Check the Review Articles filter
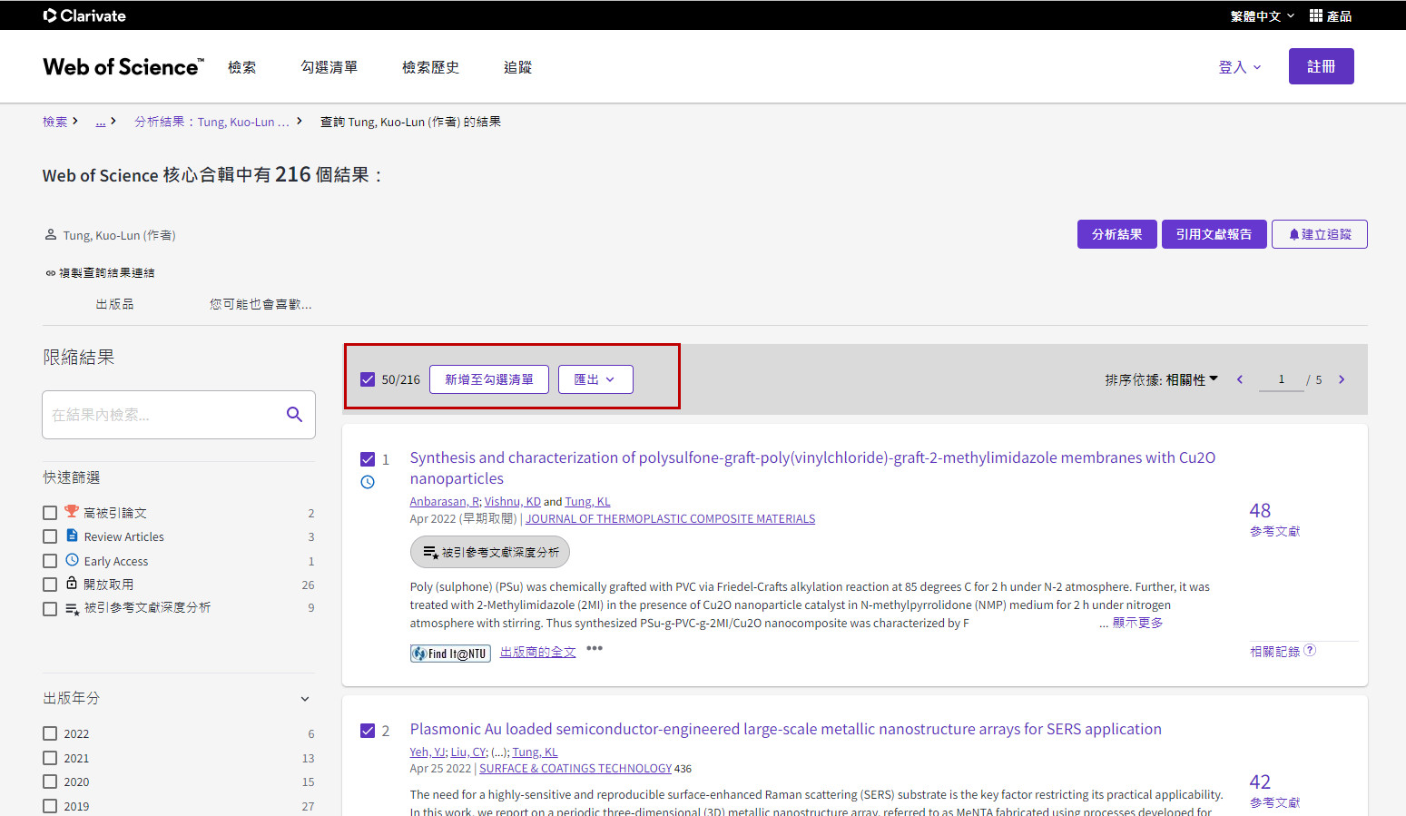The width and height of the screenshot is (1406, 816). (50, 536)
